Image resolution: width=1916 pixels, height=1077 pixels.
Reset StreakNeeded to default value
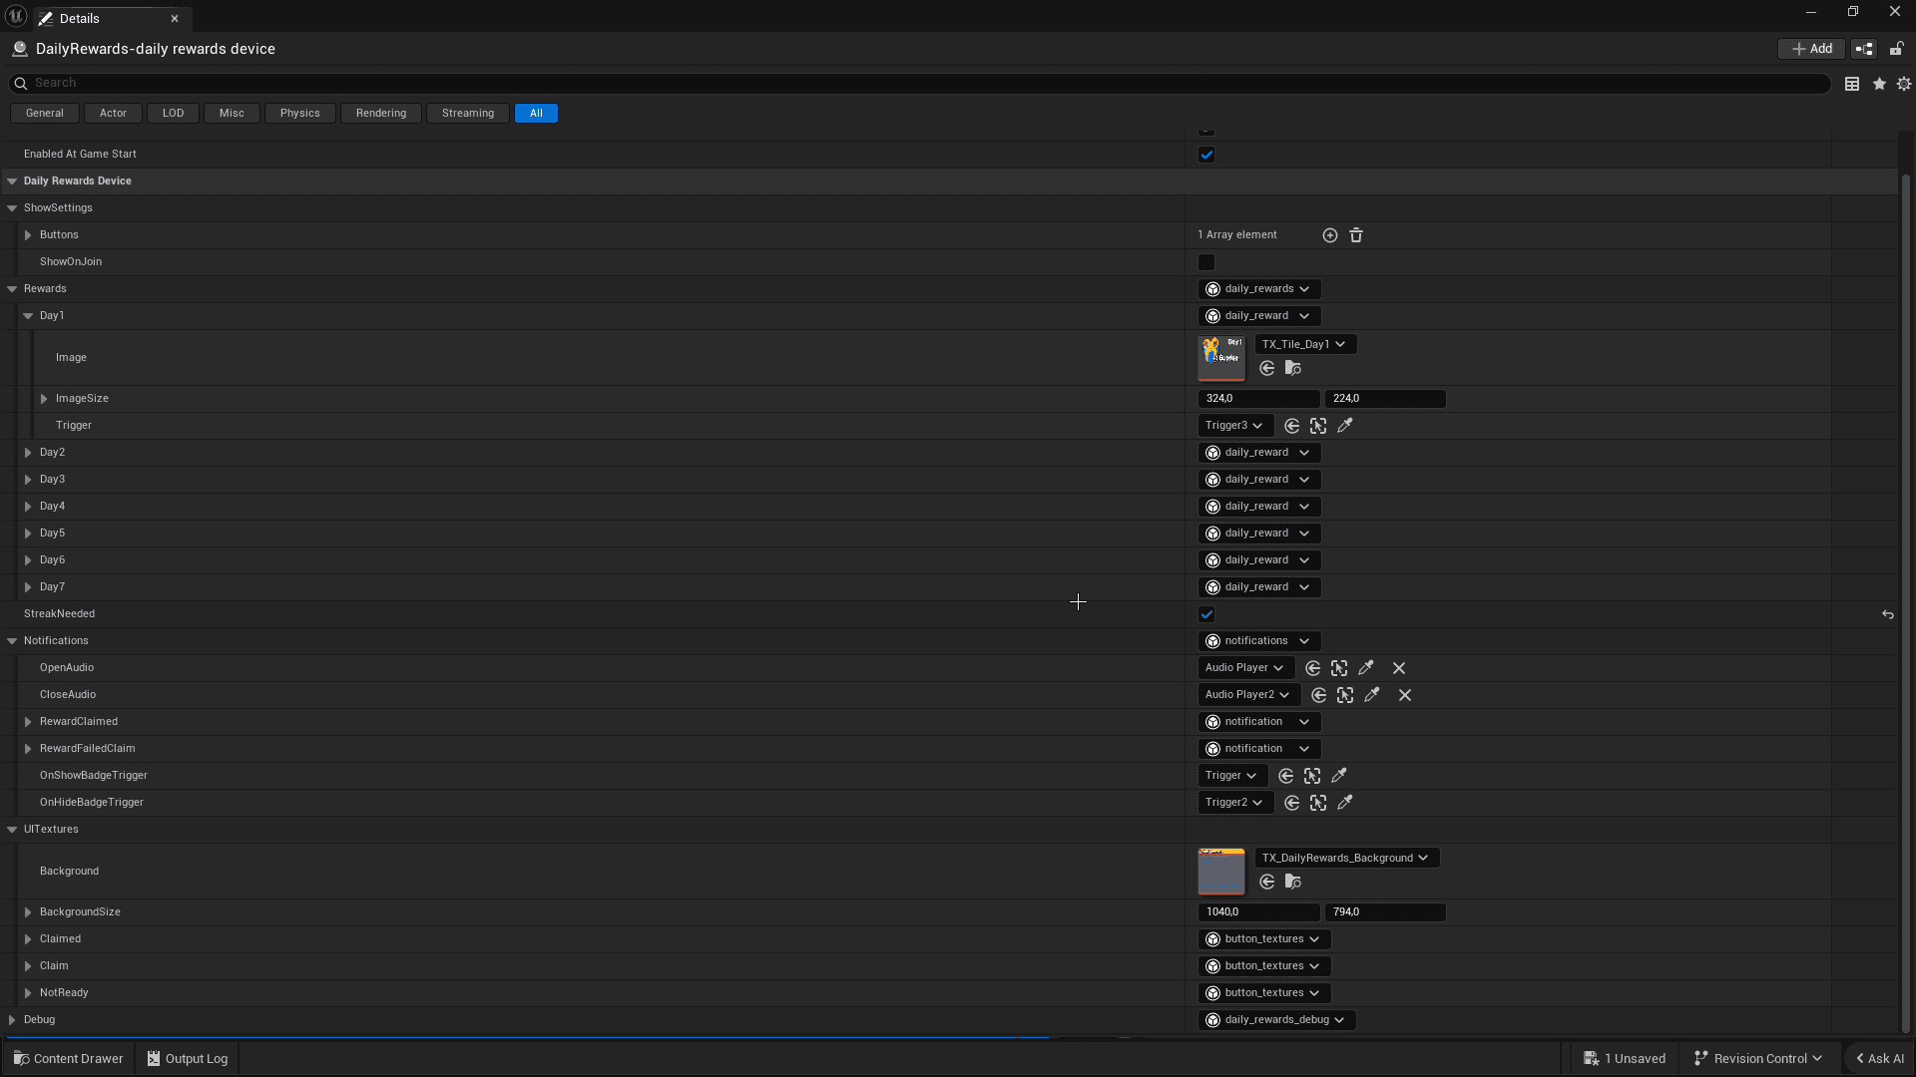pyautogui.click(x=1887, y=614)
